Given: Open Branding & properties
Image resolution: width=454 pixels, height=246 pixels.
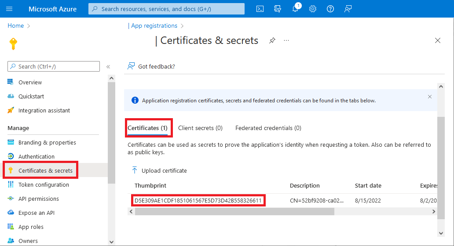Looking at the screenshot, I should pyautogui.click(x=47, y=142).
